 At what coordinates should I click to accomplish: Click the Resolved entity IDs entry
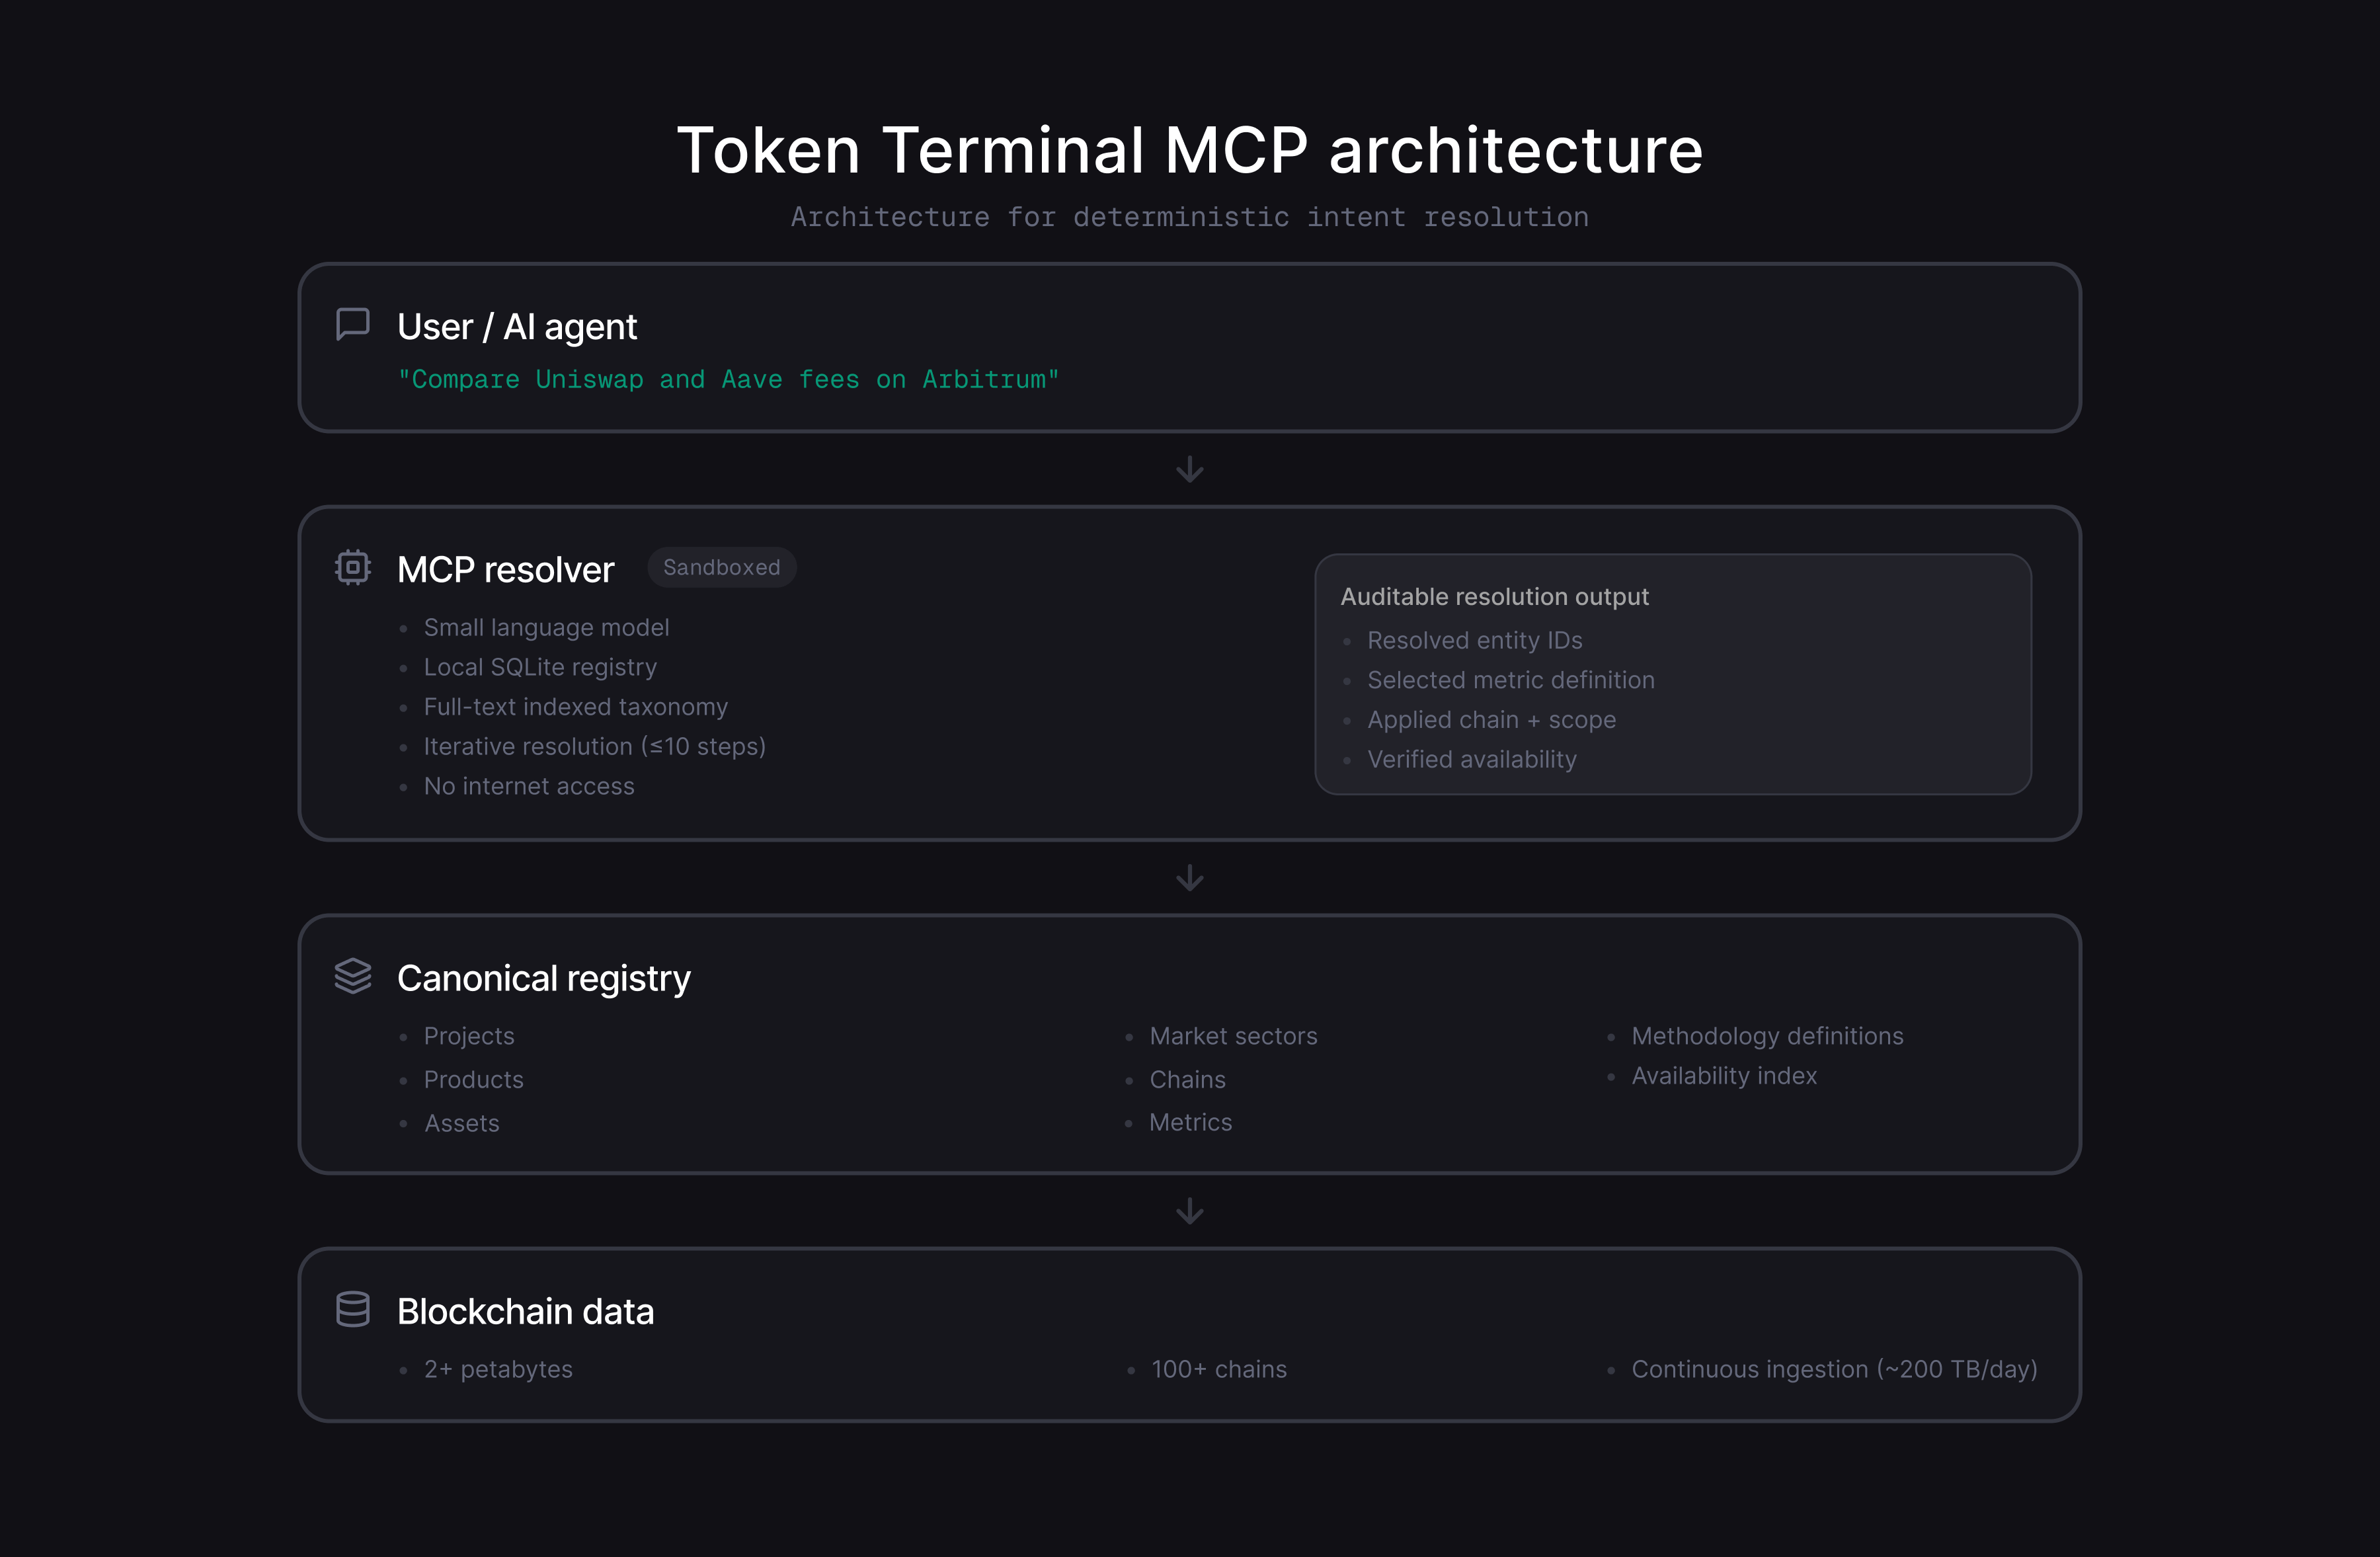click(x=1474, y=641)
